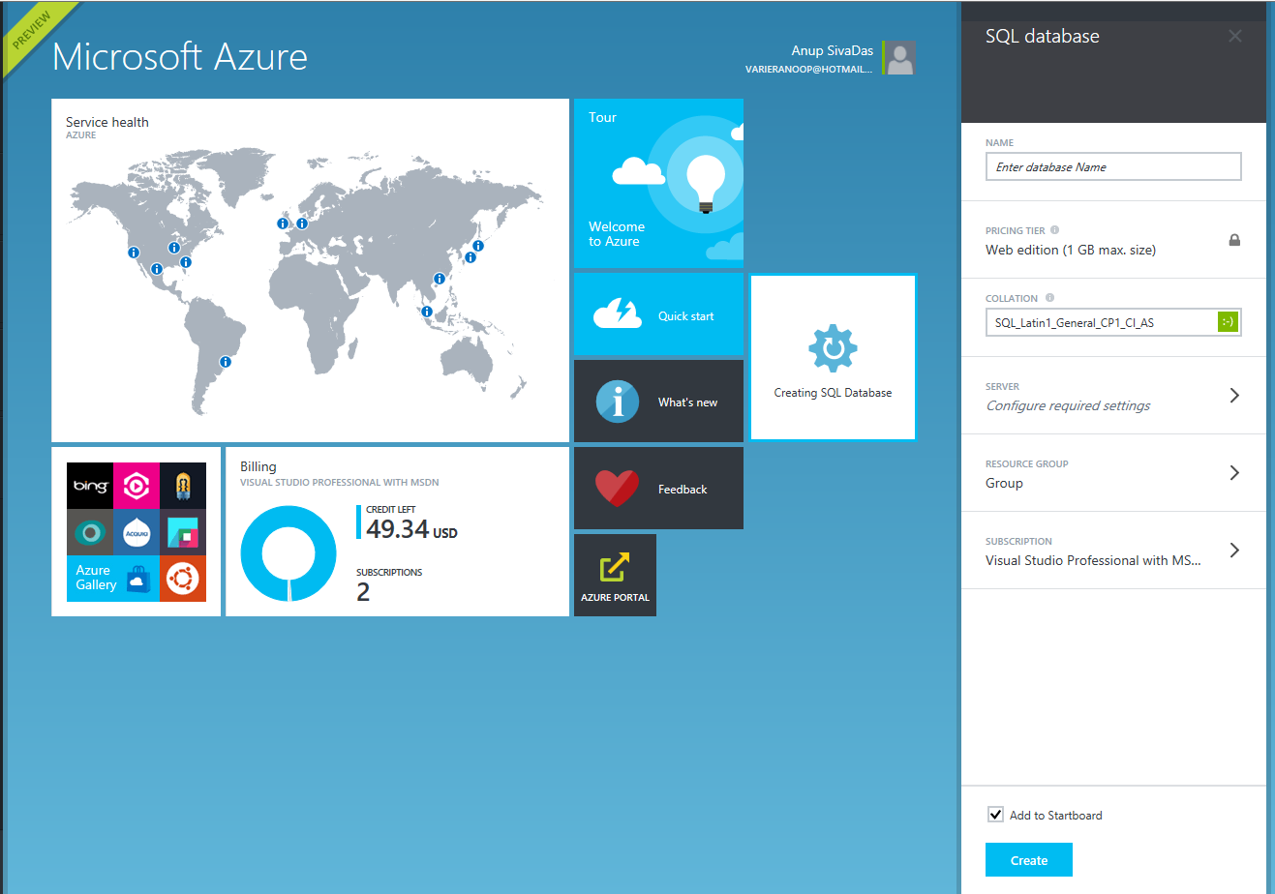1275x894 pixels.
Task: Open the Welcome to Azure tour tile
Action: tap(658, 183)
